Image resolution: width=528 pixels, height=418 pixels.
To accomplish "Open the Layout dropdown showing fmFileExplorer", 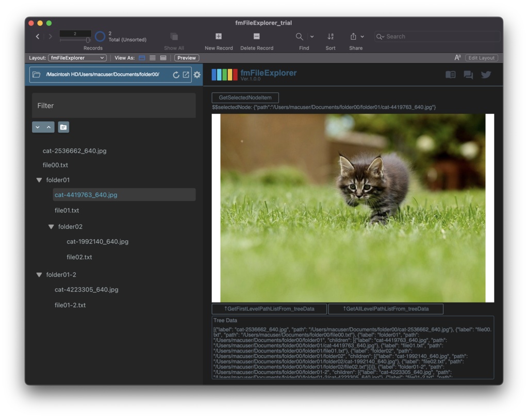I will click(77, 58).
